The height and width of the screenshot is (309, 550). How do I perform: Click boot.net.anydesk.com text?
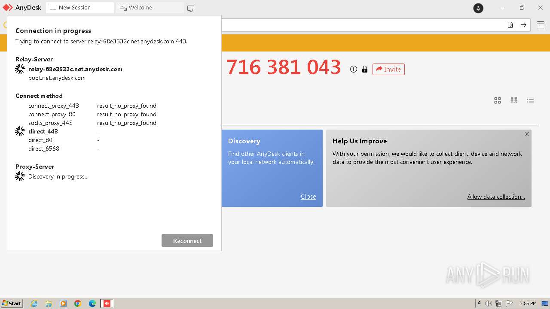(57, 78)
